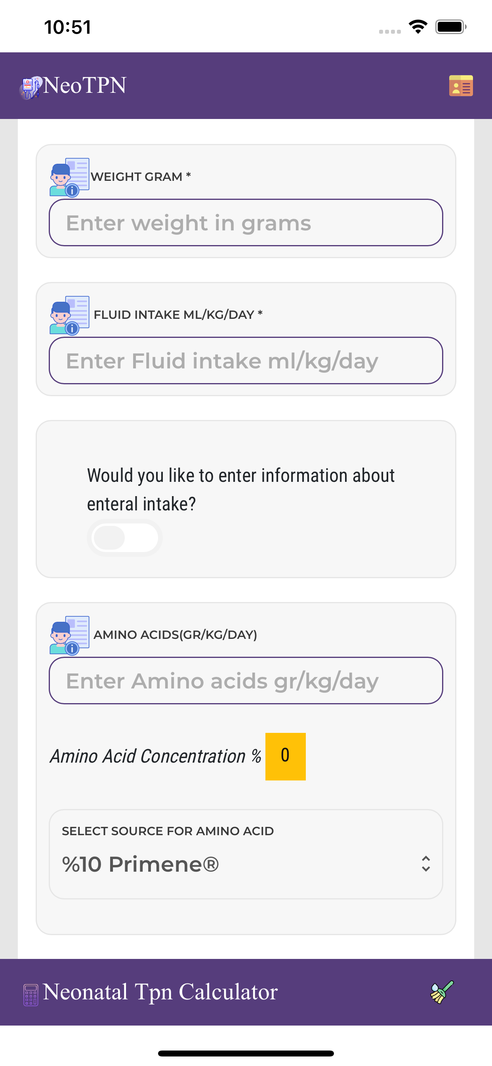Image resolution: width=492 pixels, height=1066 pixels.
Task: Tap the Weight Gram info icon
Action: (x=69, y=177)
